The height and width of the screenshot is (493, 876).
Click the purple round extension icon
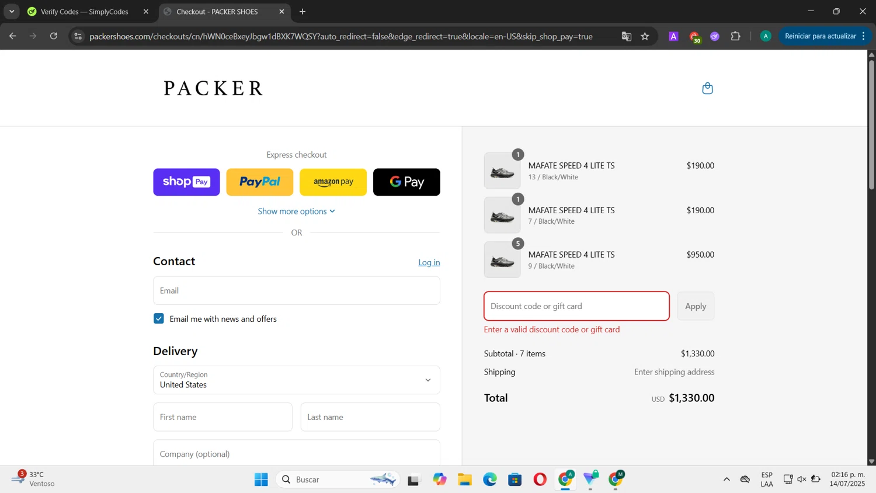pos(715,36)
